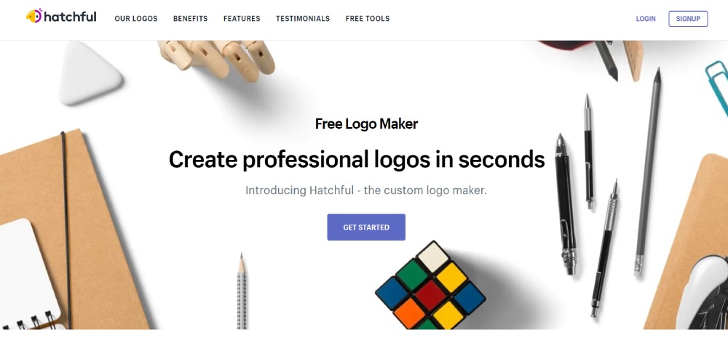728x343 pixels.
Task: Click the Get Started button
Action: point(366,227)
